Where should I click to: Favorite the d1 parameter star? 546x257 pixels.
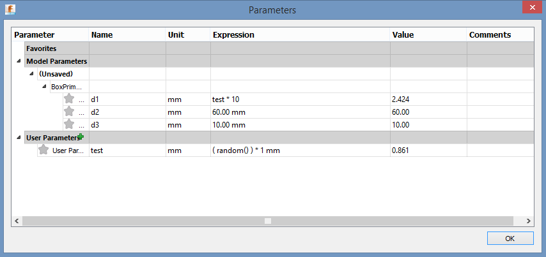[69, 99]
